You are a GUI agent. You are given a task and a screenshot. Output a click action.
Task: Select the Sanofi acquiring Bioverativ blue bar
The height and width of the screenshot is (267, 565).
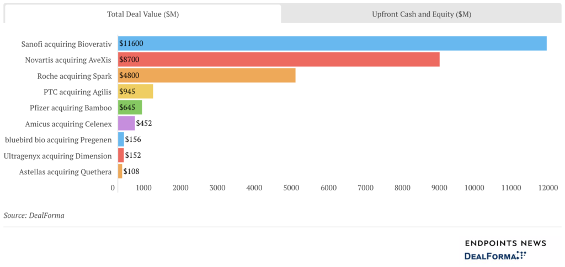point(332,43)
